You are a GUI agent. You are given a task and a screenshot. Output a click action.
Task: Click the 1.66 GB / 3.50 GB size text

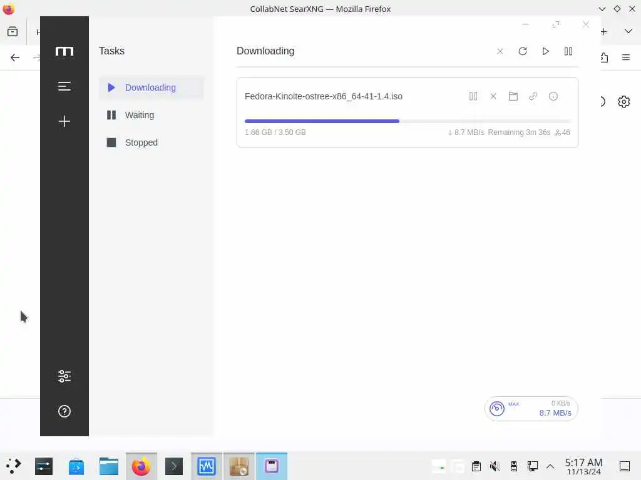coord(275,132)
